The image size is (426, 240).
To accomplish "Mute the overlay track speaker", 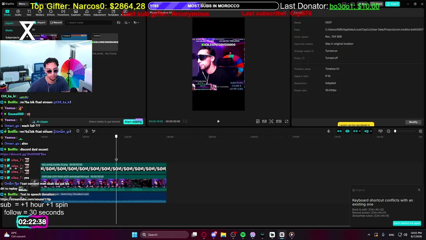I will click(21, 169).
